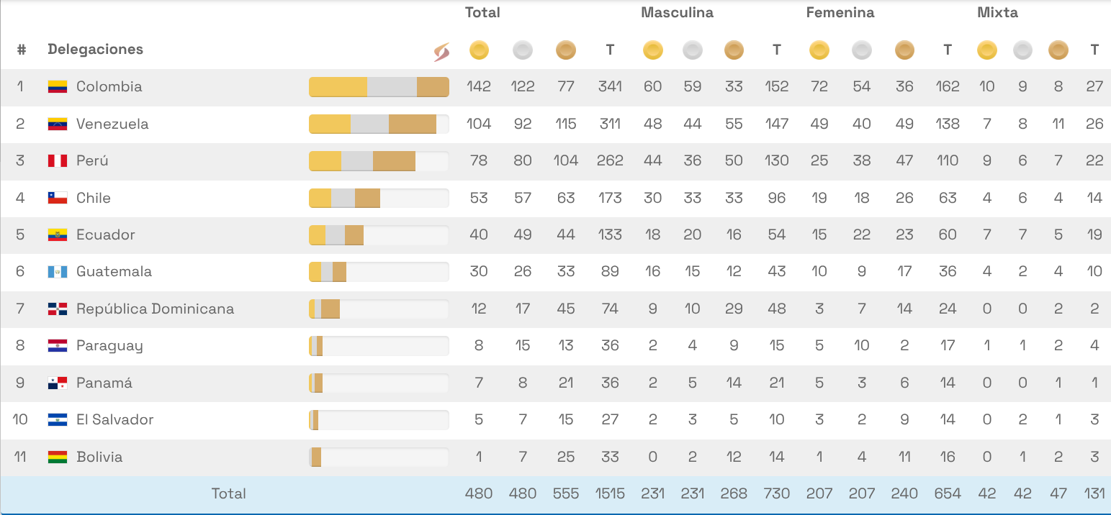Click the Delegaciones column header

pos(95,50)
